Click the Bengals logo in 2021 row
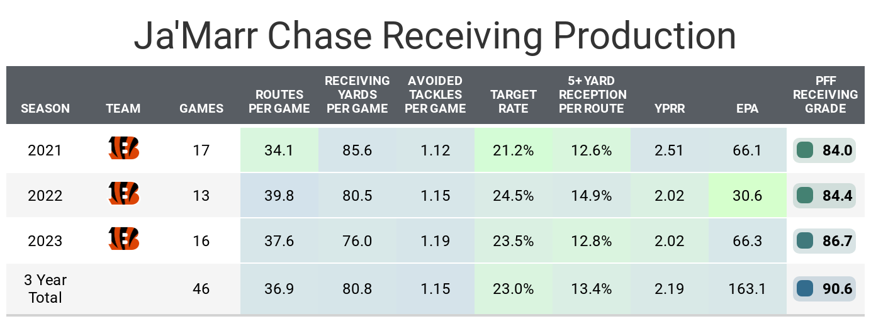This screenshot has height=321, width=871. [123, 149]
